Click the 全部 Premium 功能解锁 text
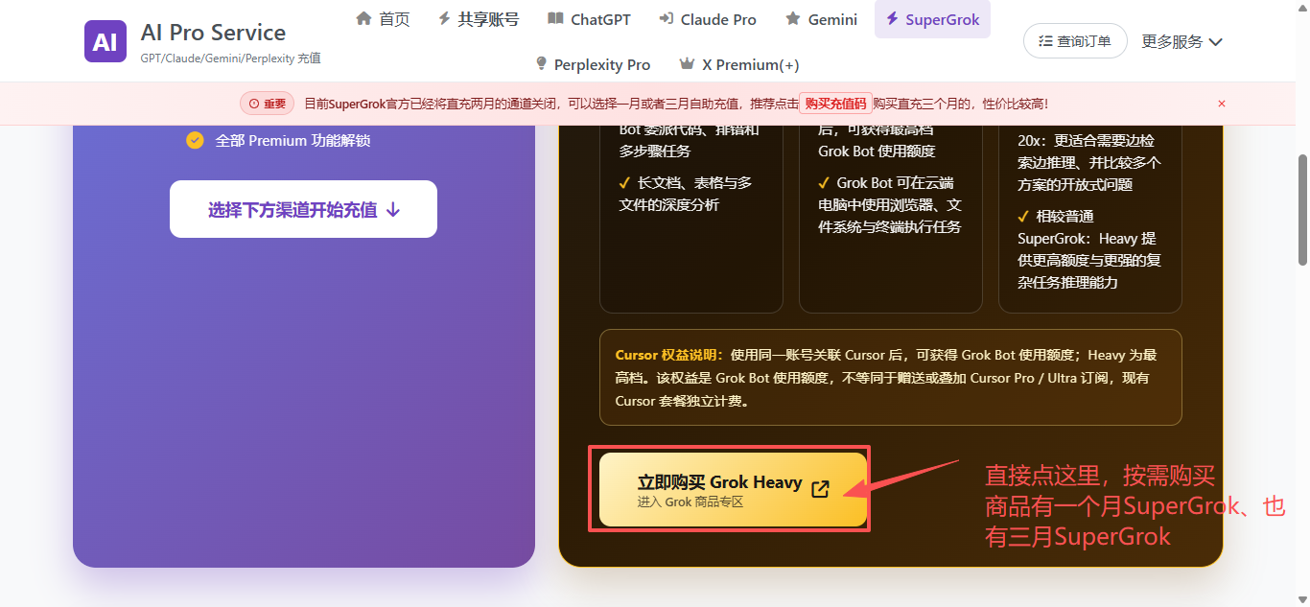 click(292, 140)
